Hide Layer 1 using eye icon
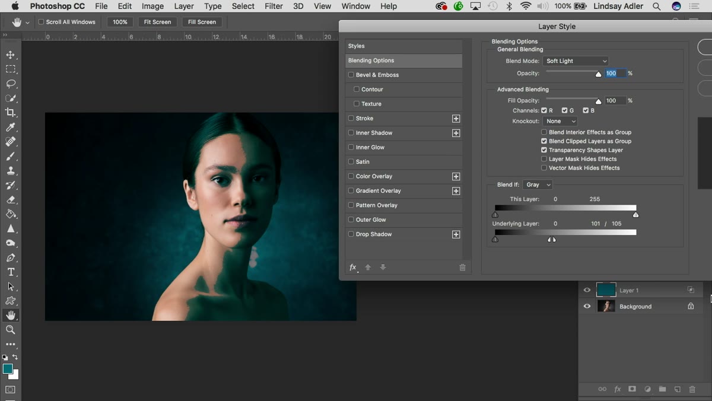712x401 pixels. 587,290
